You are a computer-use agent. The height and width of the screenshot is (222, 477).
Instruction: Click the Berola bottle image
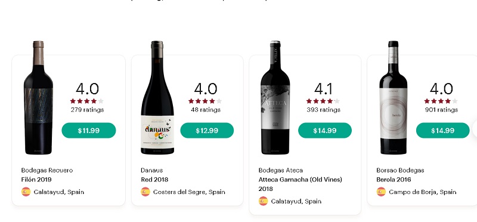click(x=394, y=97)
